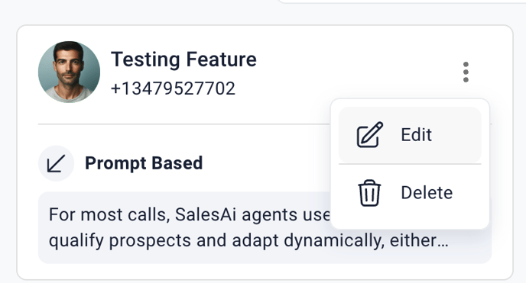The width and height of the screenshot is (526, 283).
Task: Click the word Delete in the menu
Action: 427,193
